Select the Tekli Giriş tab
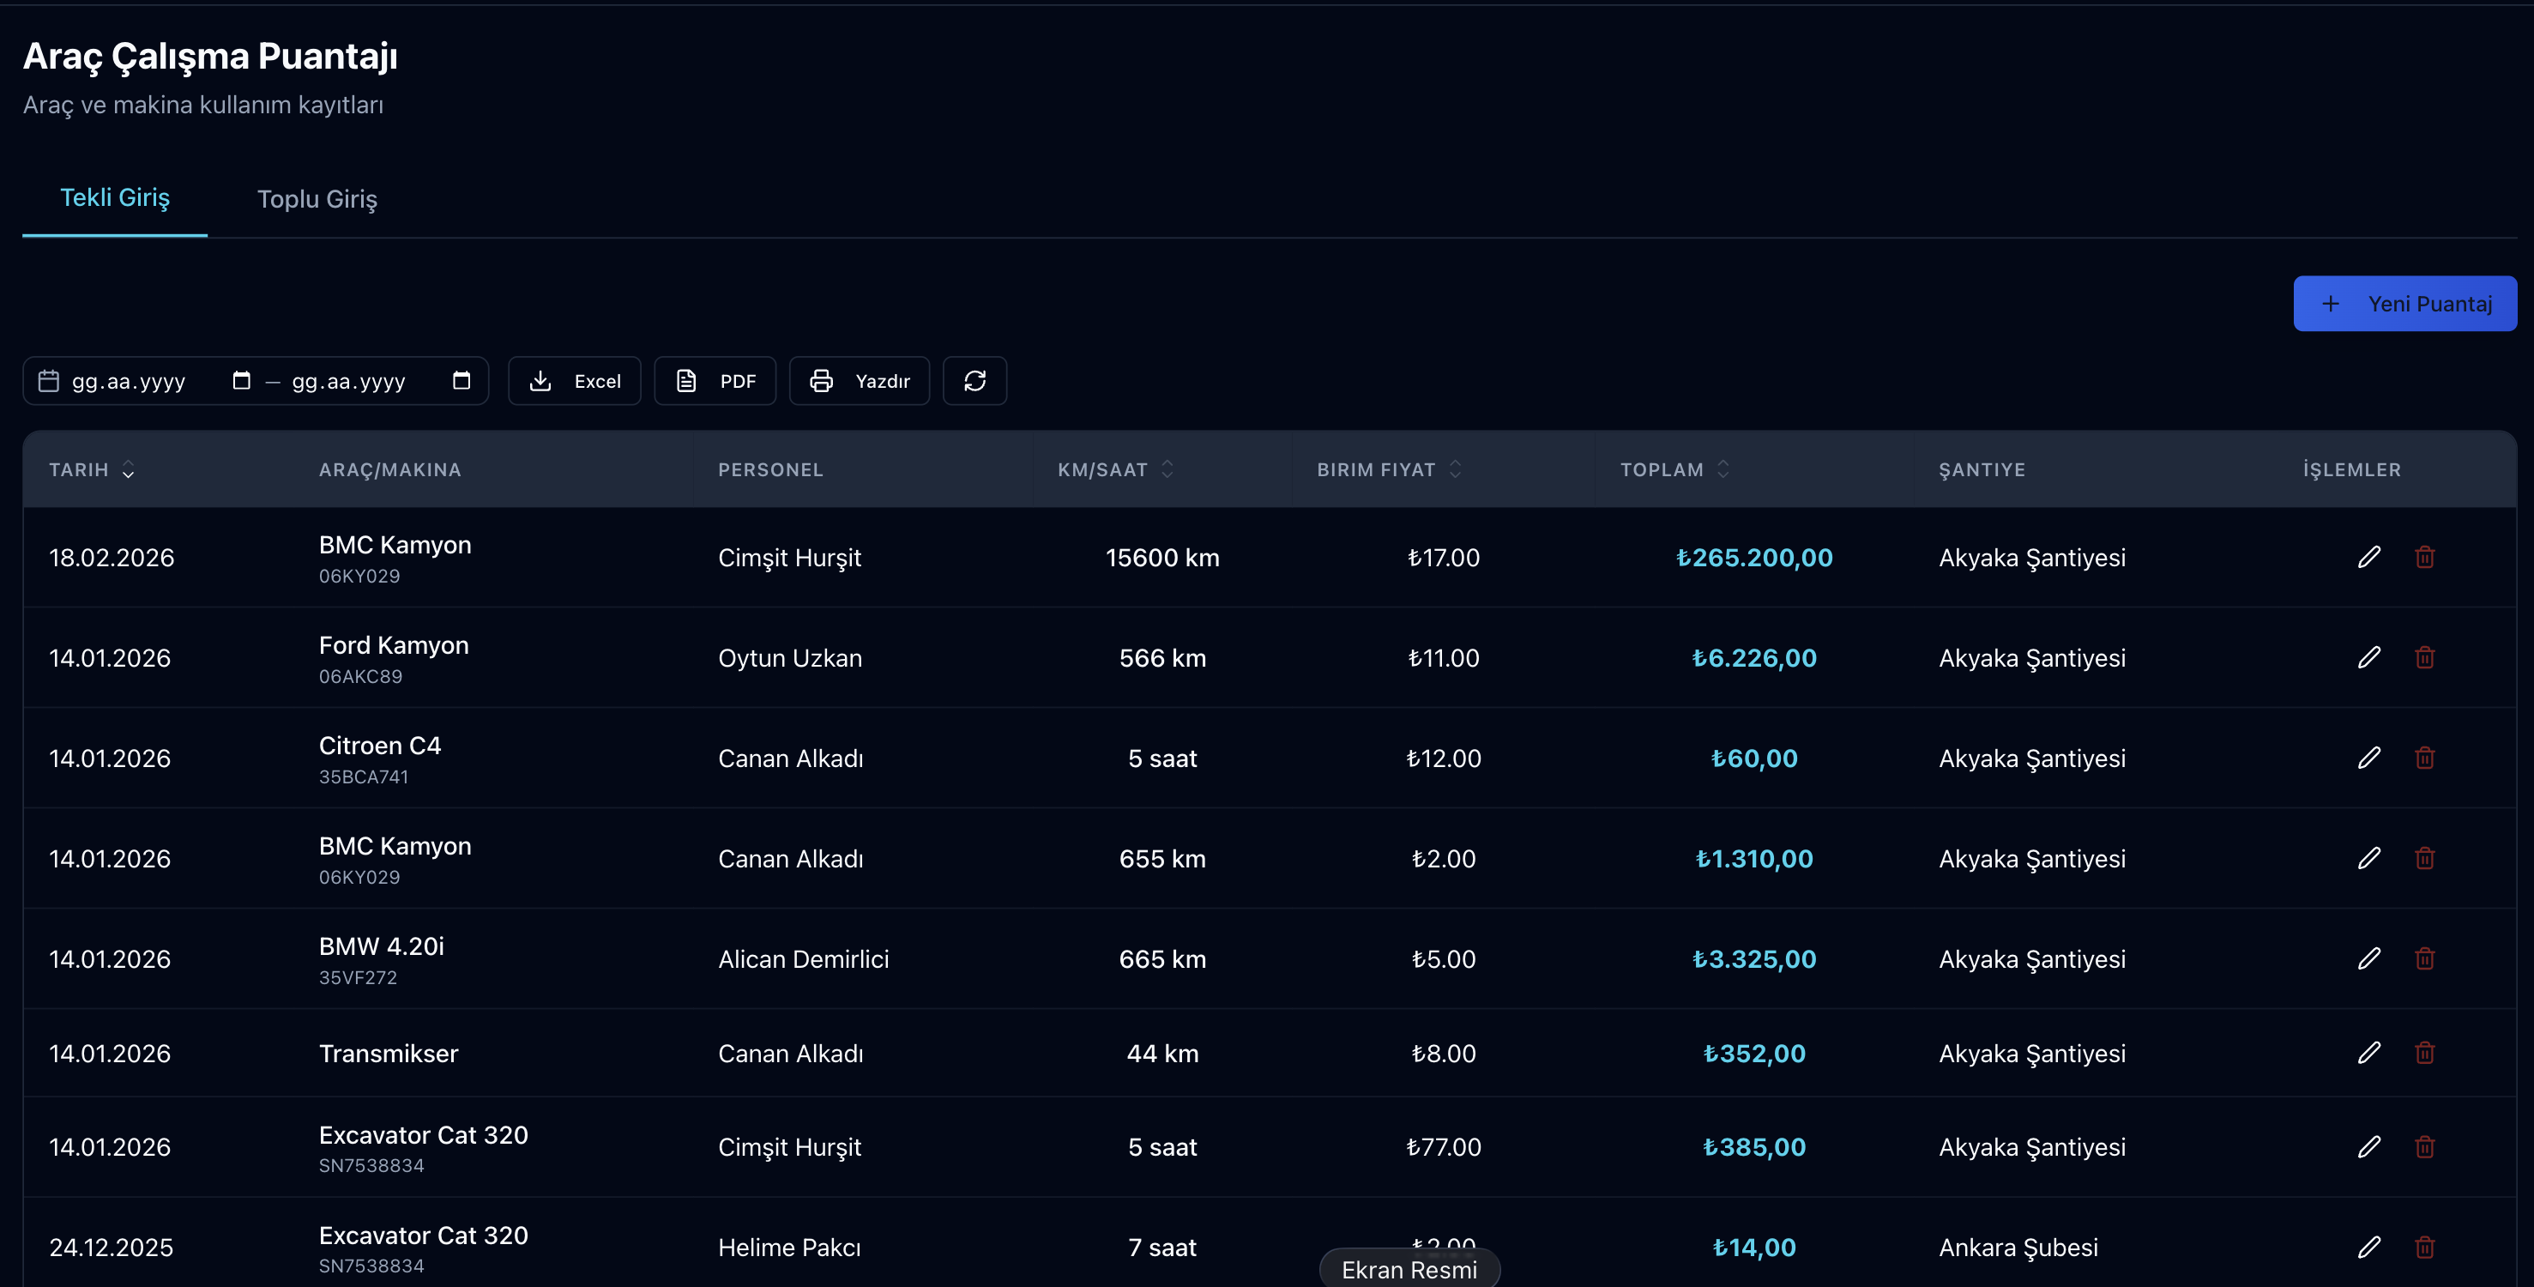 tap(115, 198)
